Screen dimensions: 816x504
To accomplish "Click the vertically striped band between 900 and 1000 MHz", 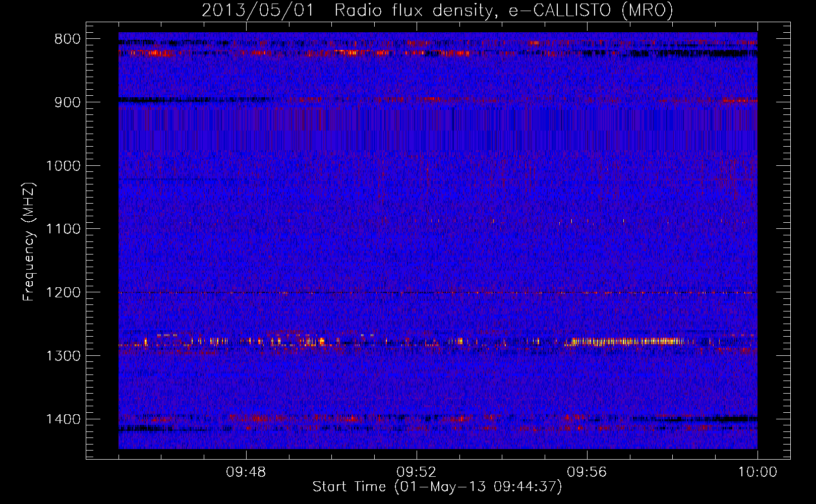I will (x=438, y=129).
